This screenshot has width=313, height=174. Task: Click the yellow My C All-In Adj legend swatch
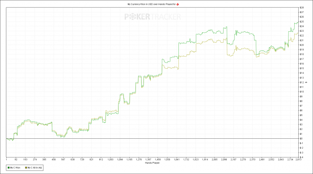tap(26, 168)
